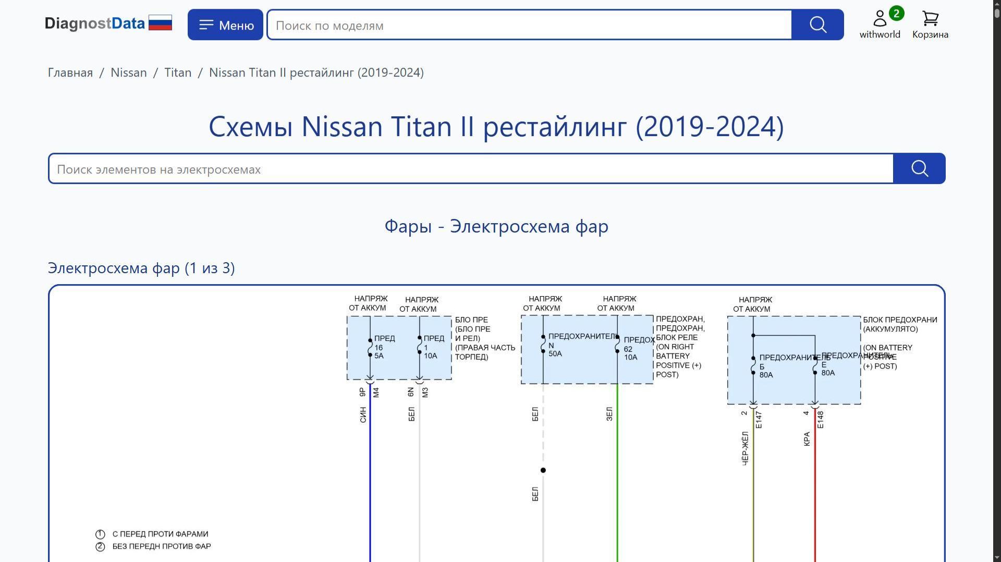Click the Russian flag icon
Screen dimensions: 1001x562
160,23
